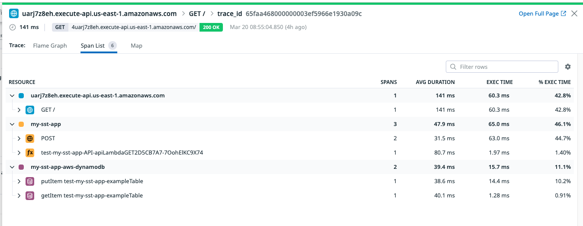Screen dimensions: 583x226
Task: Click 1.40% exec time in lambda row
Action: [562, 153]
